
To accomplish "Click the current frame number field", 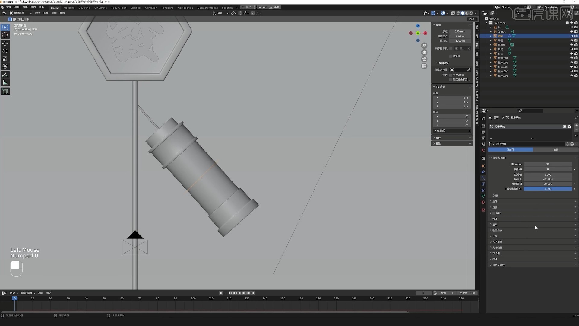I will (423, 293).
